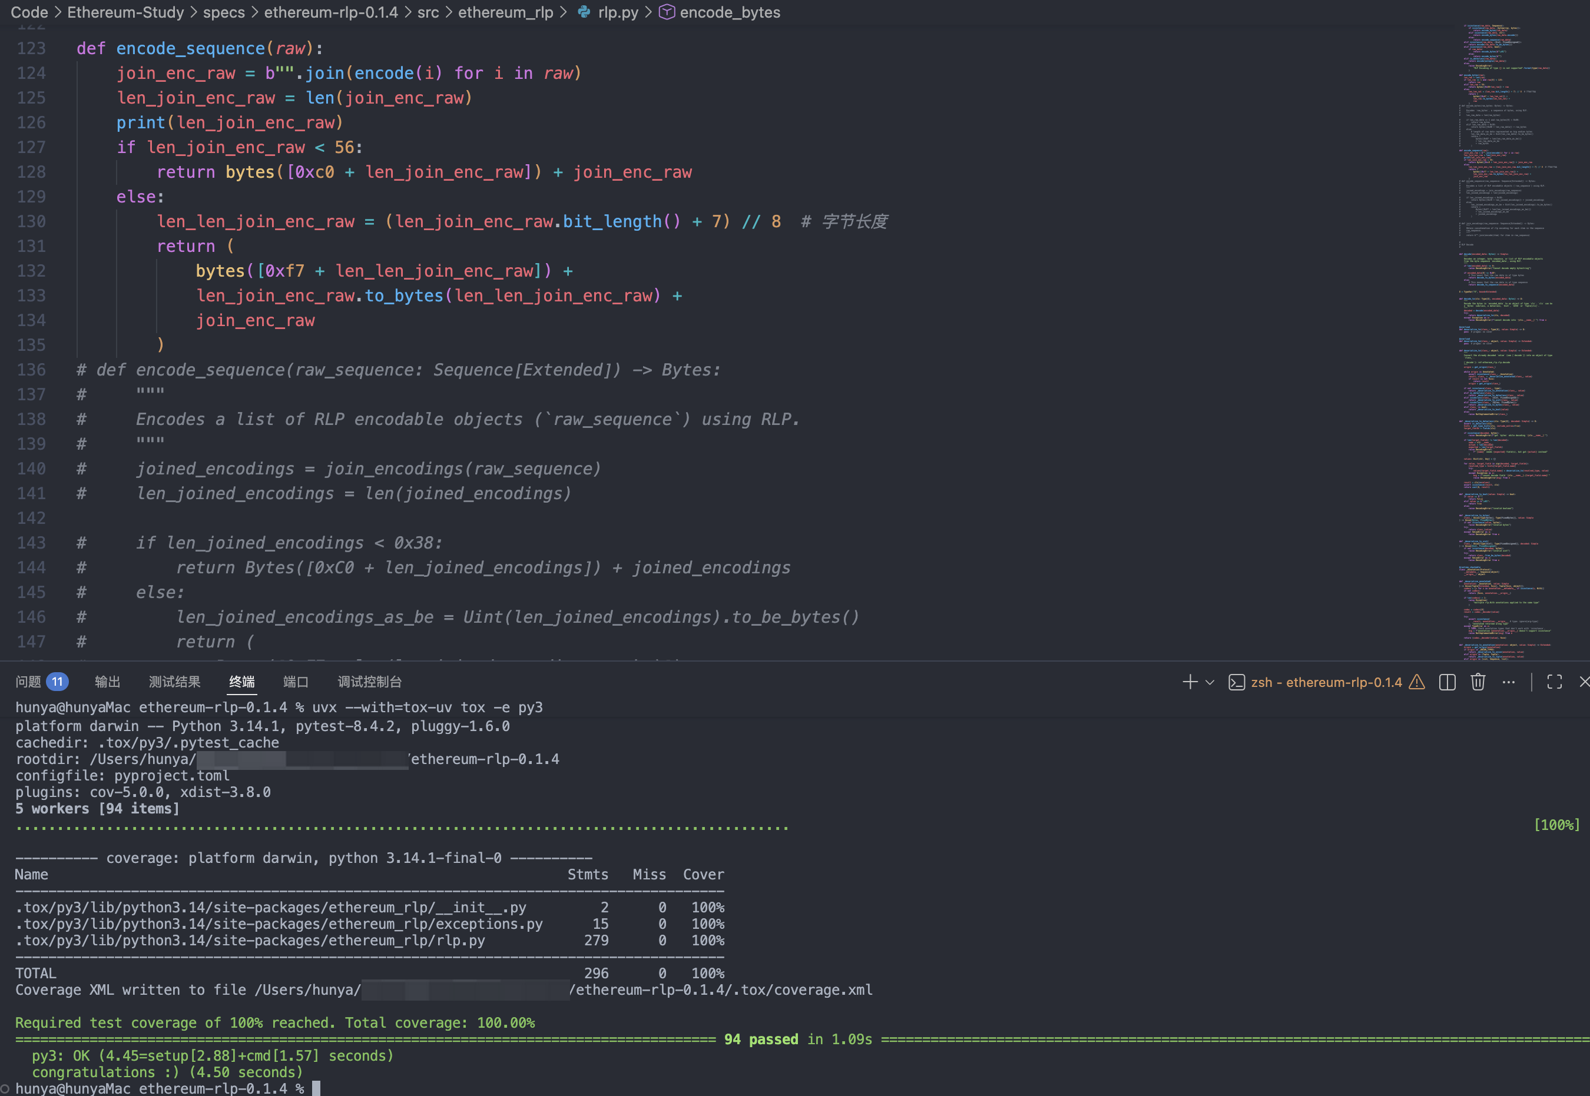Kill terminal with the trash icon

tap(1478, 682)
